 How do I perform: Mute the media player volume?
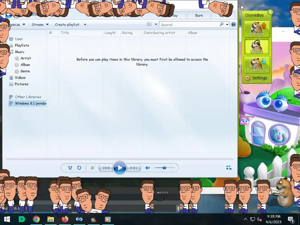(148, 168)
